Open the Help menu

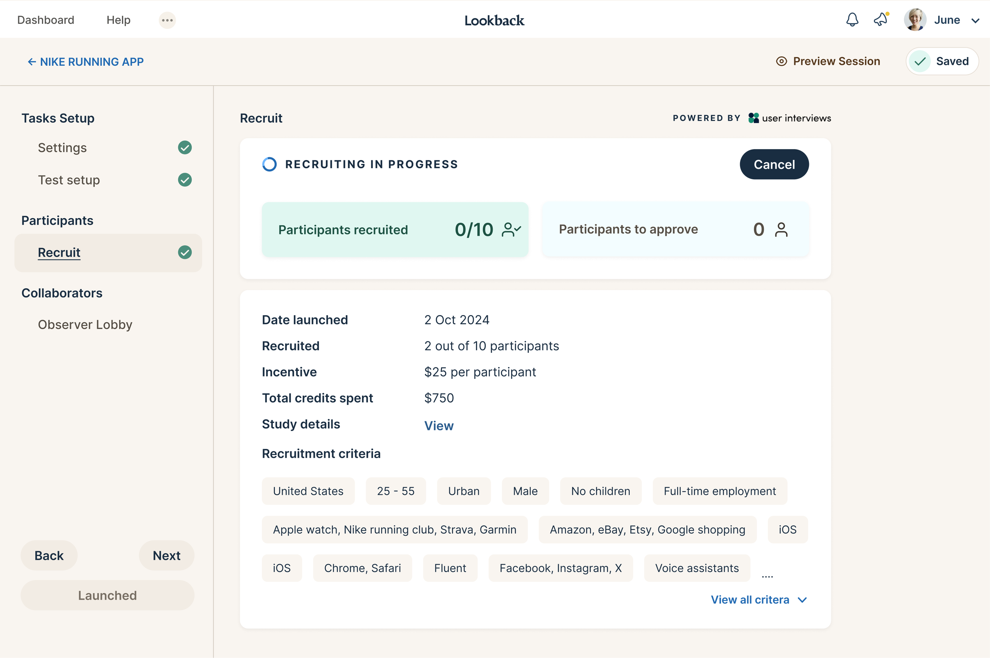click(x=118, y=20)
